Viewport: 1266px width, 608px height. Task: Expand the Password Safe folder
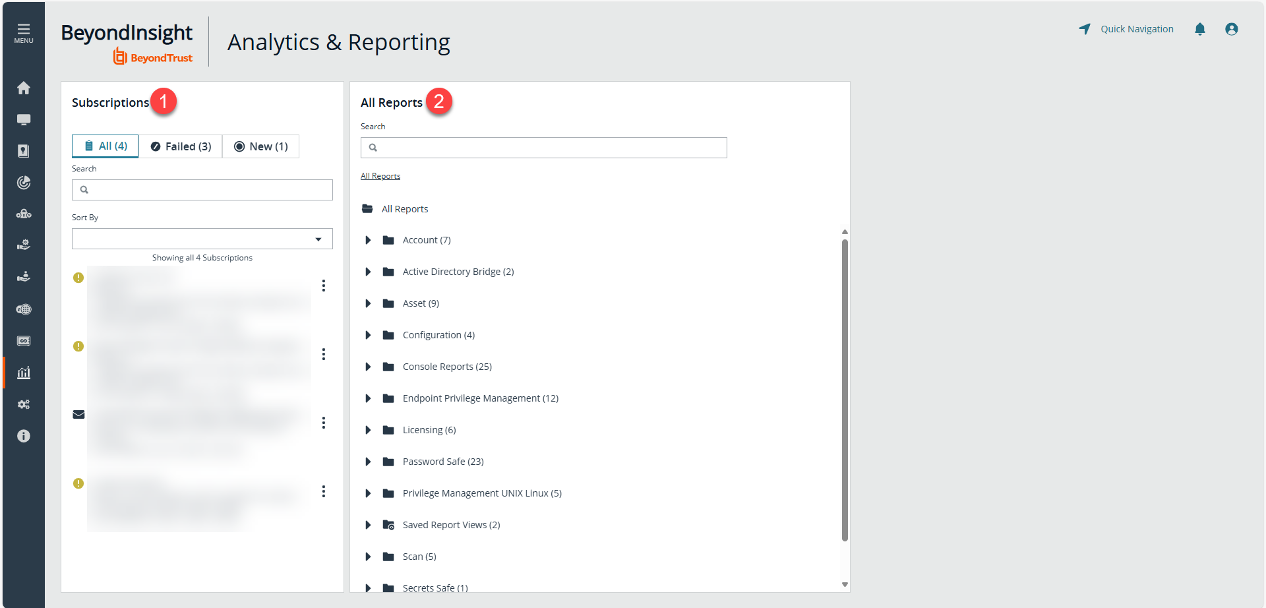tap(368, 462)
